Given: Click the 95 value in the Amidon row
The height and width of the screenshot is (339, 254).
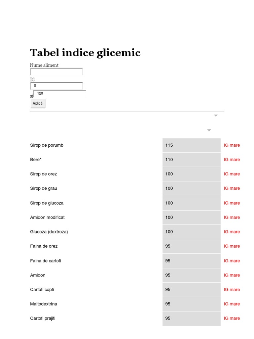Looking at the screenshot, I should click(x=168, y=275).
